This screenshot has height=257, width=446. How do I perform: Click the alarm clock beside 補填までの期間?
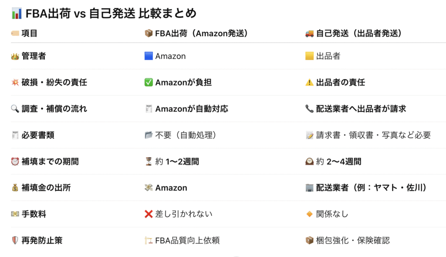click(x=15, y=162)
